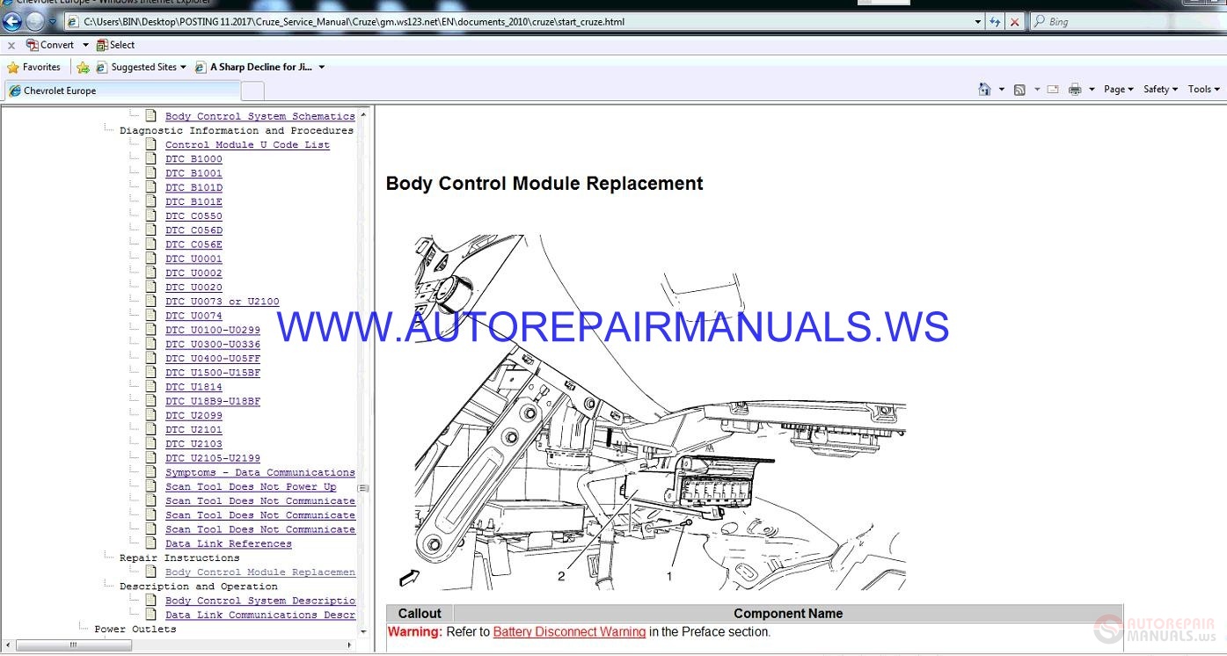
Task: Click the tree panel scroll-up arrow
Action: (x=363, y=114)
